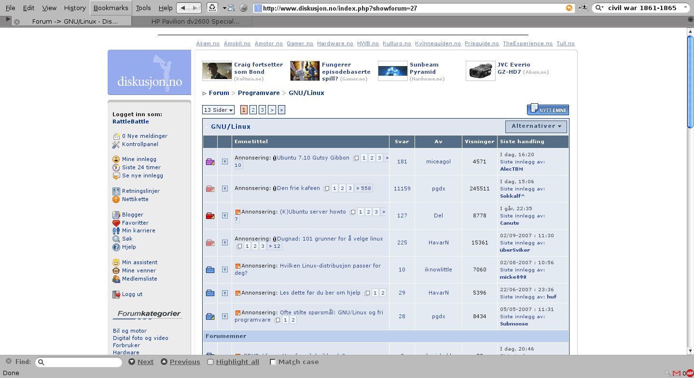
Task: Collapse the GNU/Linux forum section arrow
Action: click(x=207, y=127)
